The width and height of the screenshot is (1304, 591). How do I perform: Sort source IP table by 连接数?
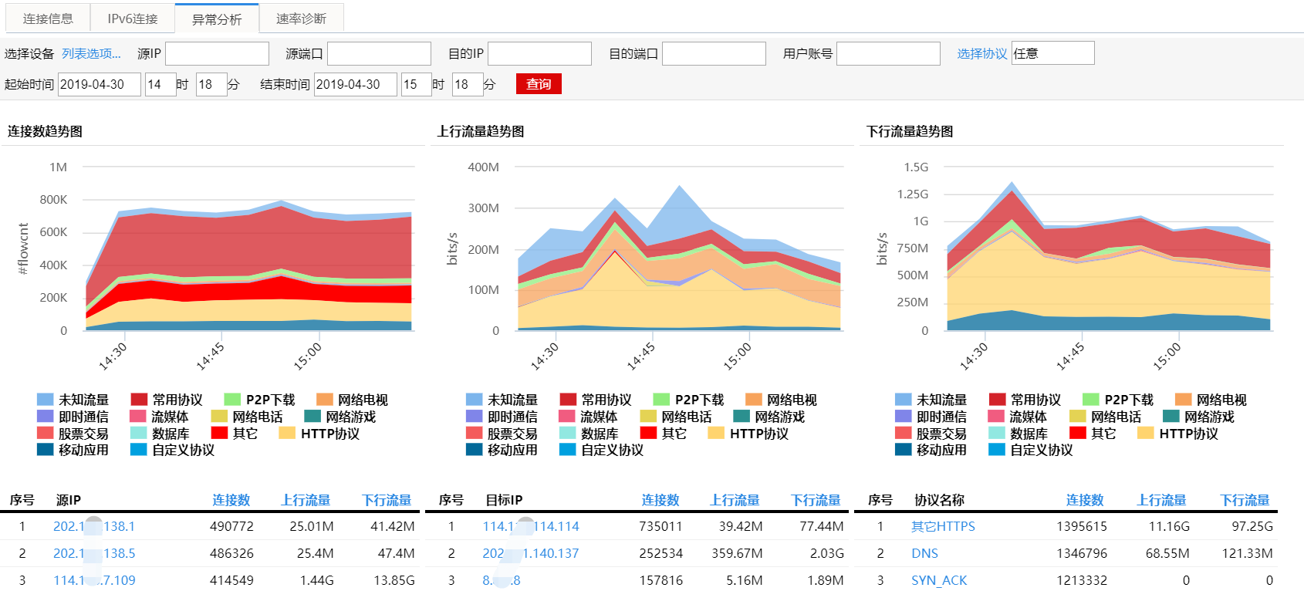[x=231, y=500]
